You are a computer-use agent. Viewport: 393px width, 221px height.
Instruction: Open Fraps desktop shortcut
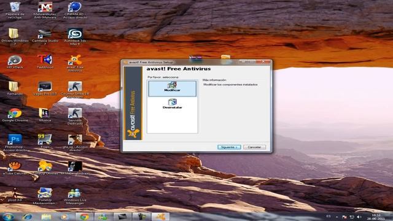pyautogui.click(x=45, y=142)
